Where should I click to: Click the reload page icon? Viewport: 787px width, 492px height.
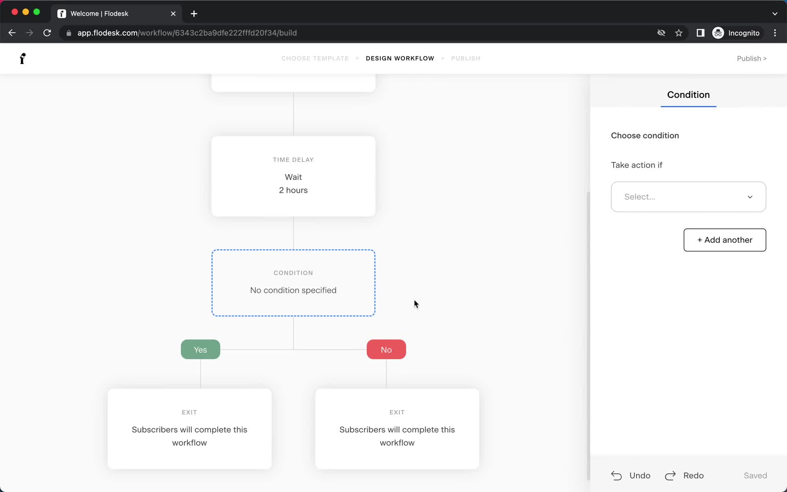[48, 32]
